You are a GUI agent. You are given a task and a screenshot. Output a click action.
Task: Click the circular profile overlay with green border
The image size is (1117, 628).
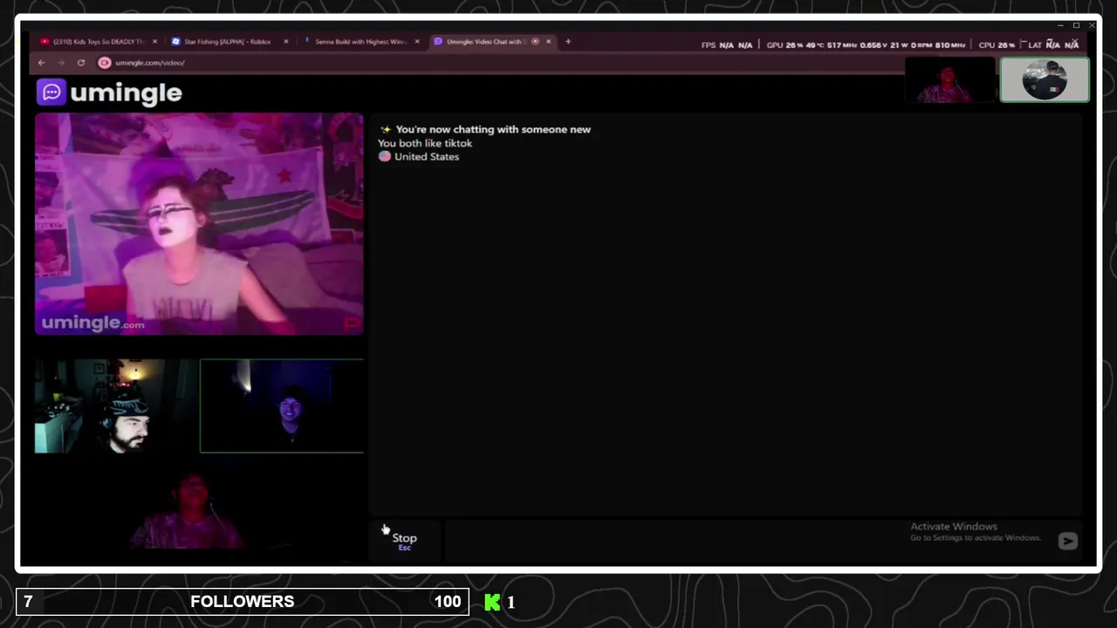pyautogui.click(x=1045, y=80)
